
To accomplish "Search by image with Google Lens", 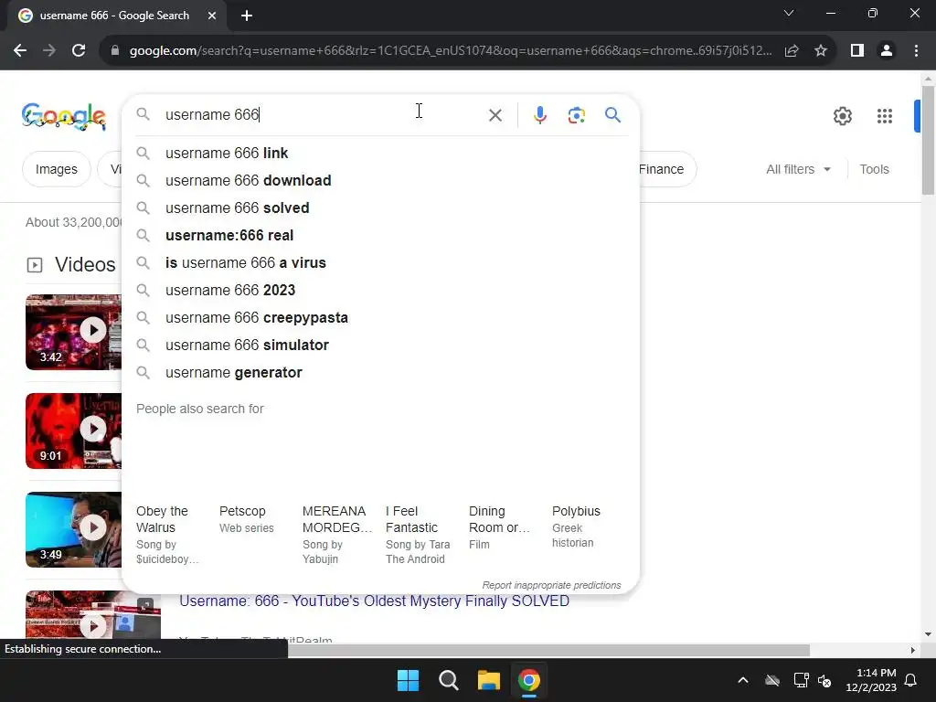I will pos(577,115).
